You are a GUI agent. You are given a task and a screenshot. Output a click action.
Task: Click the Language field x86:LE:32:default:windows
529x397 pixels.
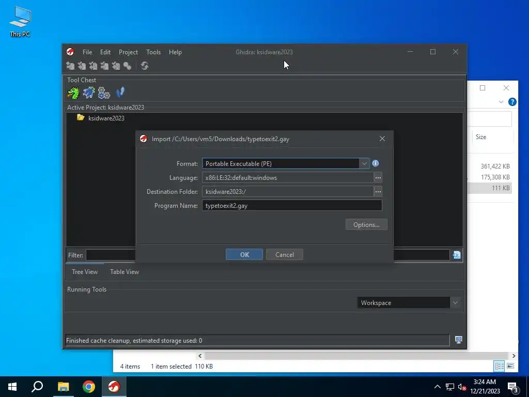click(287, 178)
